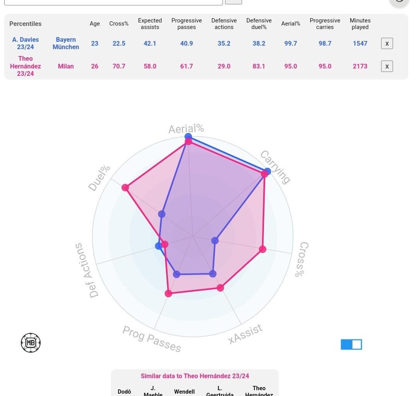418x396 pixels.
Task: Select Theo Hernández 23/24 in percentiles table
Action: point(26,66)
